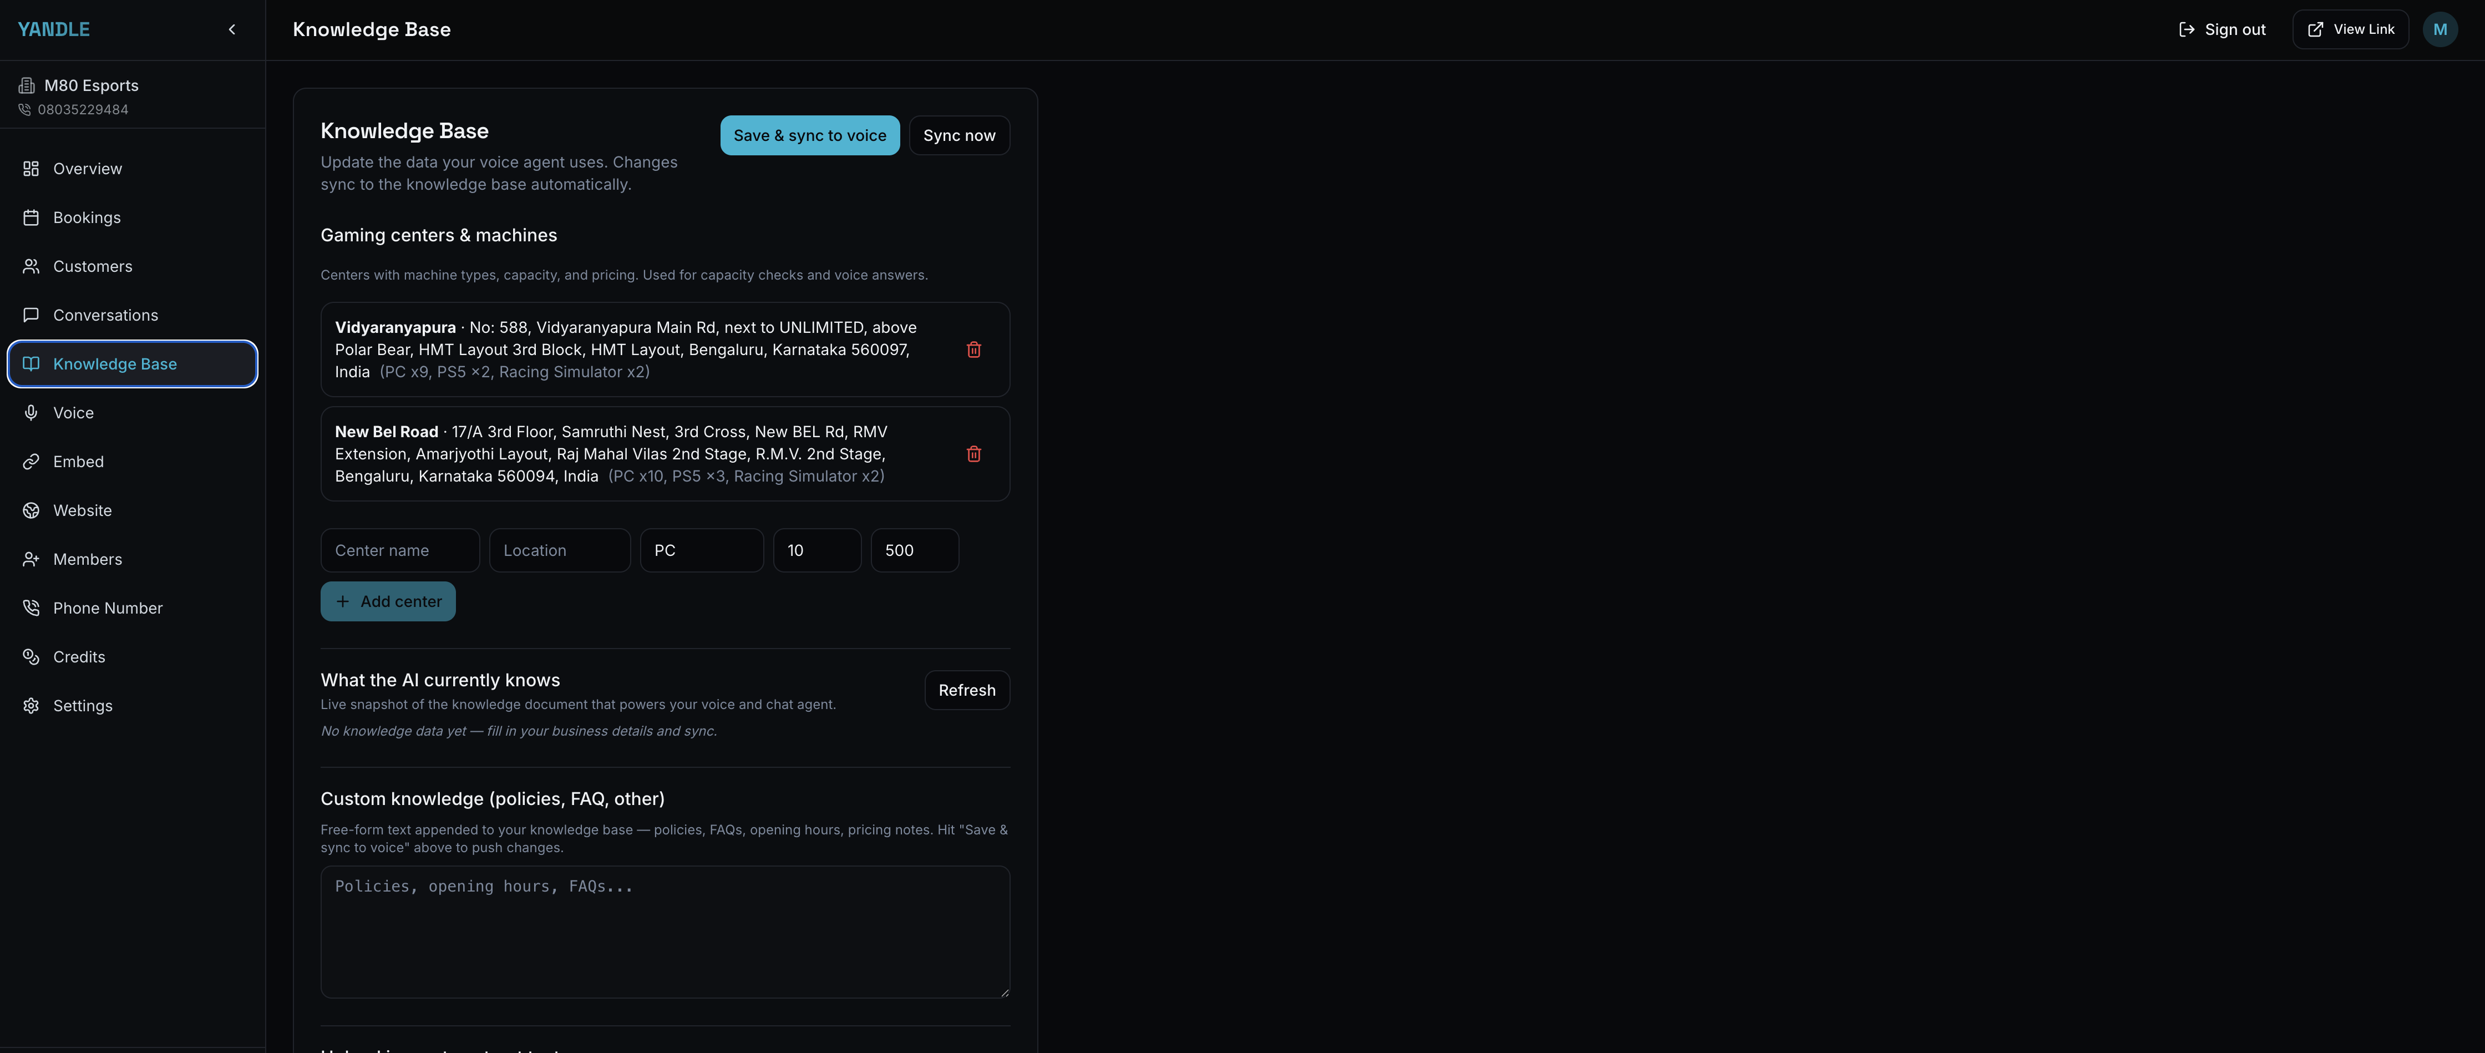The image size is (2485, 1053).
Task: Open the Overview dashboard icon
Action: click(31, 169)
